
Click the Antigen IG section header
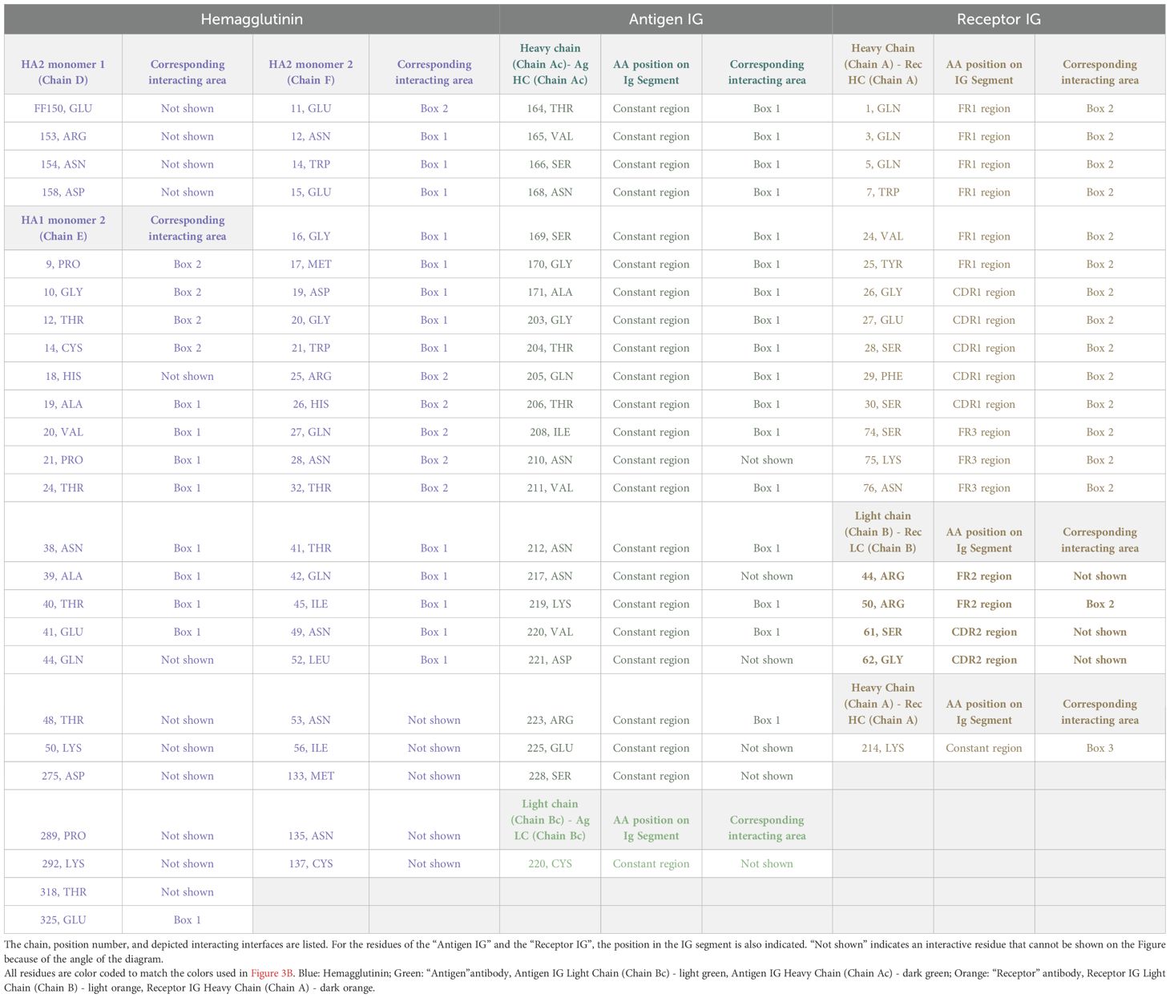(x=665, y=19)
